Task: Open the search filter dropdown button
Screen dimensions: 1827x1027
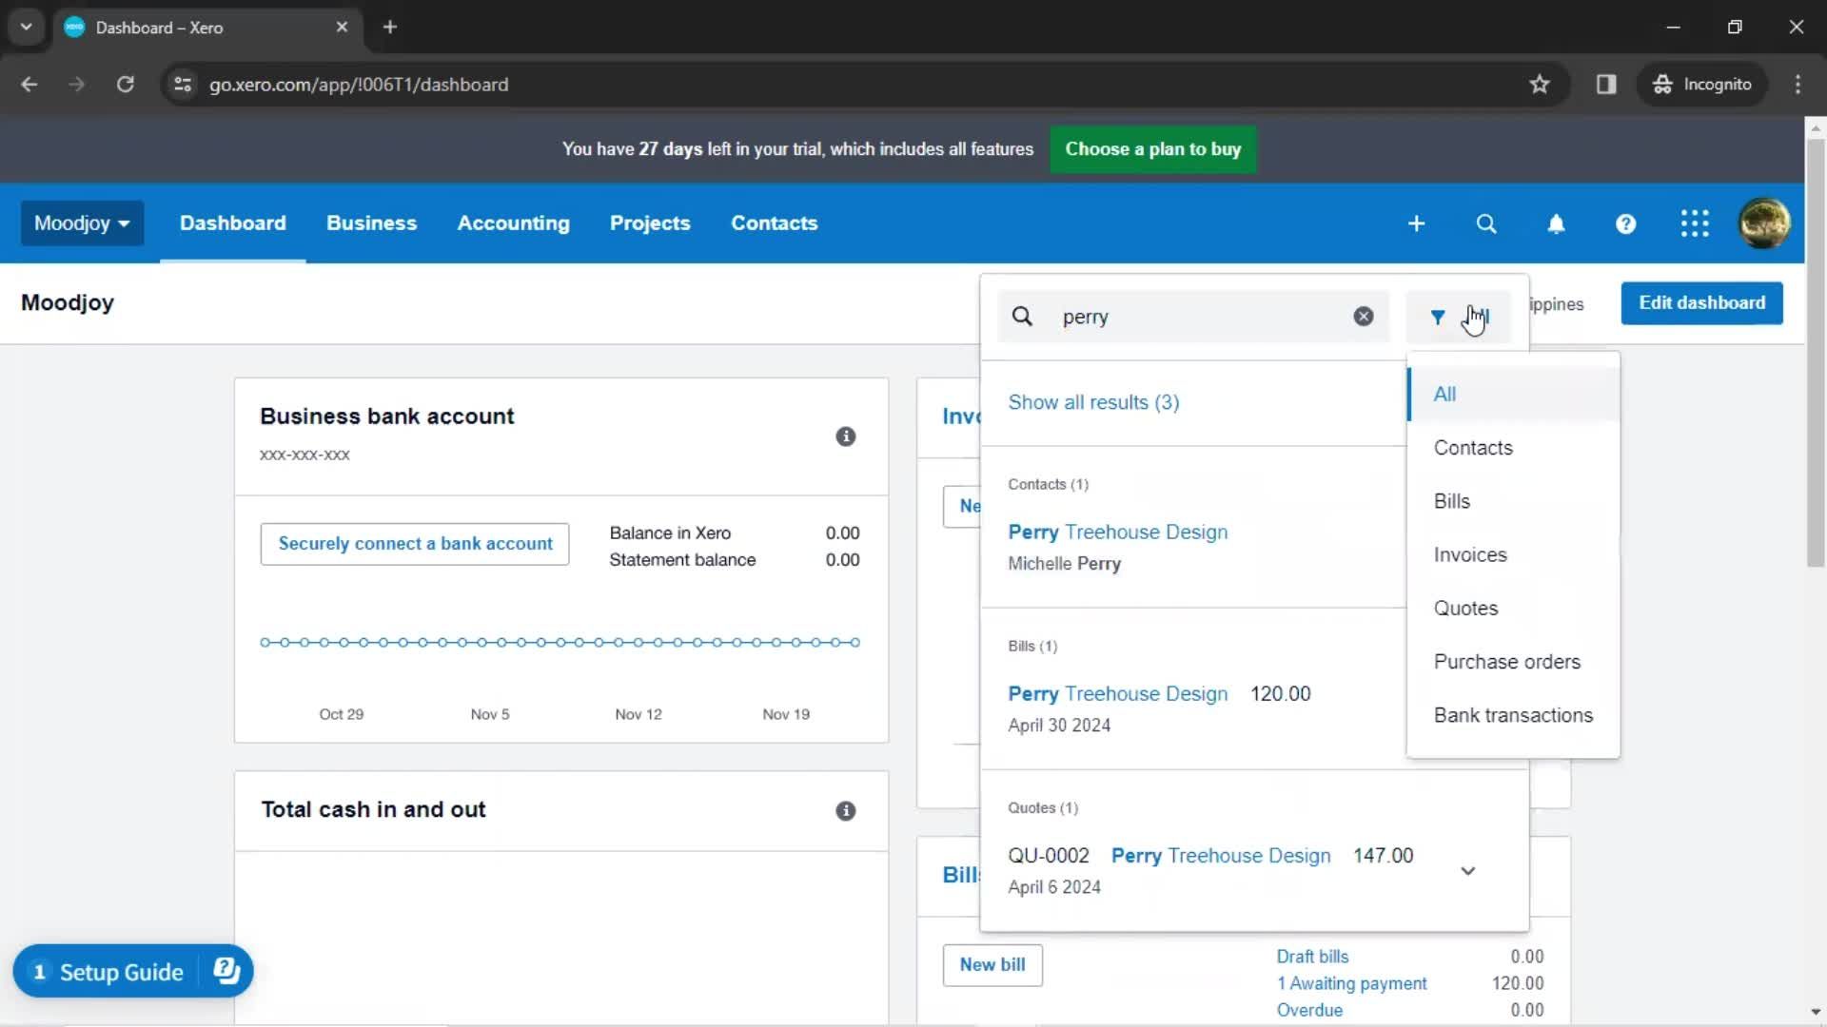Action: pos(1458,317)
